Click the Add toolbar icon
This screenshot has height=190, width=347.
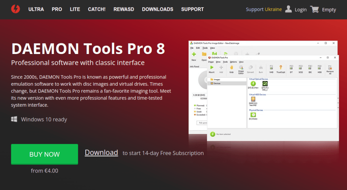[x=221, y=67]
